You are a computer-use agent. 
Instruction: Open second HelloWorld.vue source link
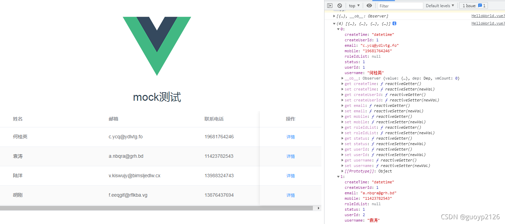tap(488, 24)
